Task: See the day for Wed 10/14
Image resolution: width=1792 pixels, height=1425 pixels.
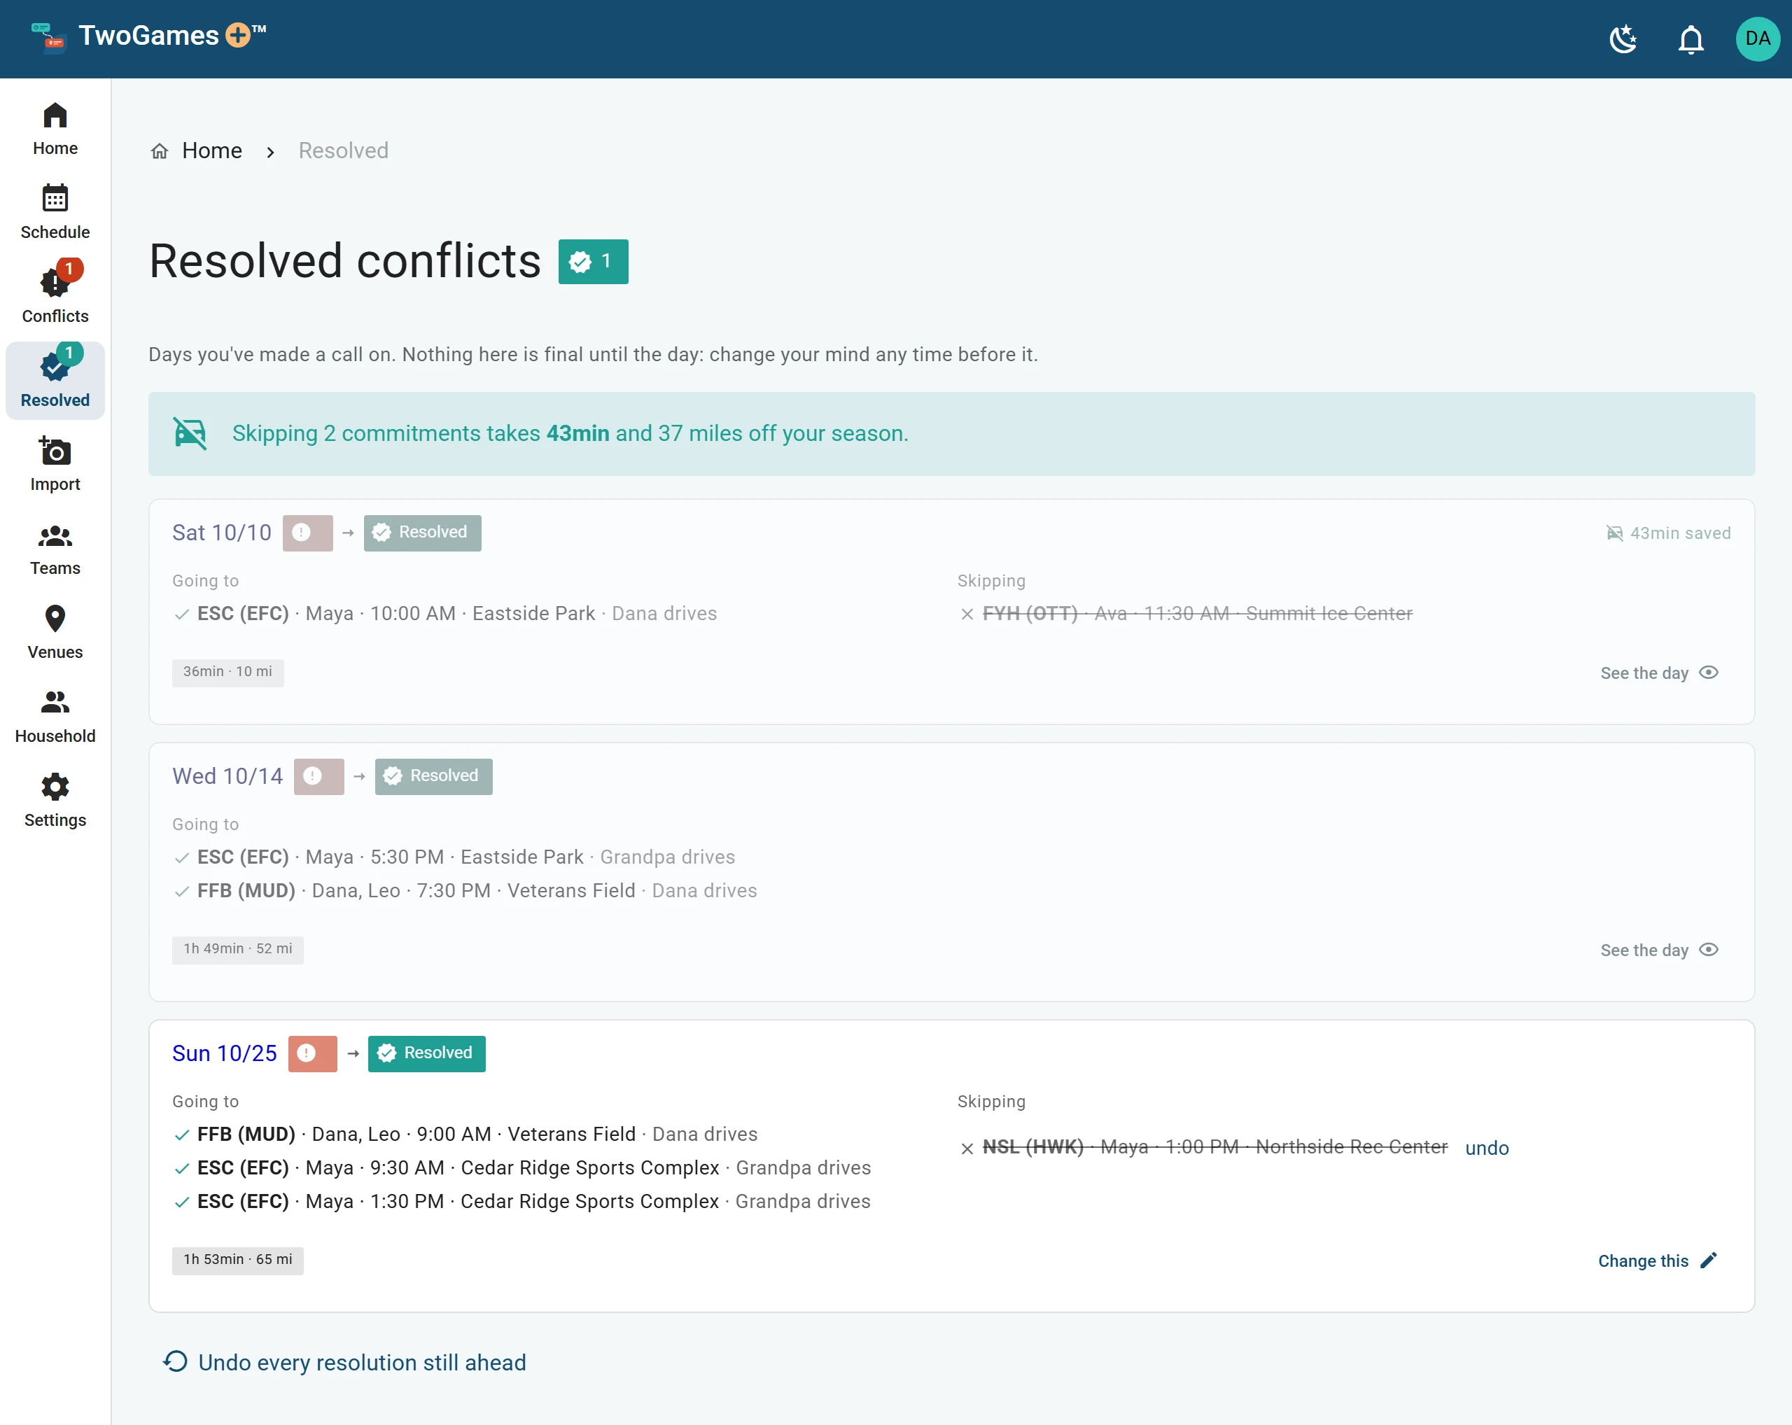Action: pos(1659,950)
